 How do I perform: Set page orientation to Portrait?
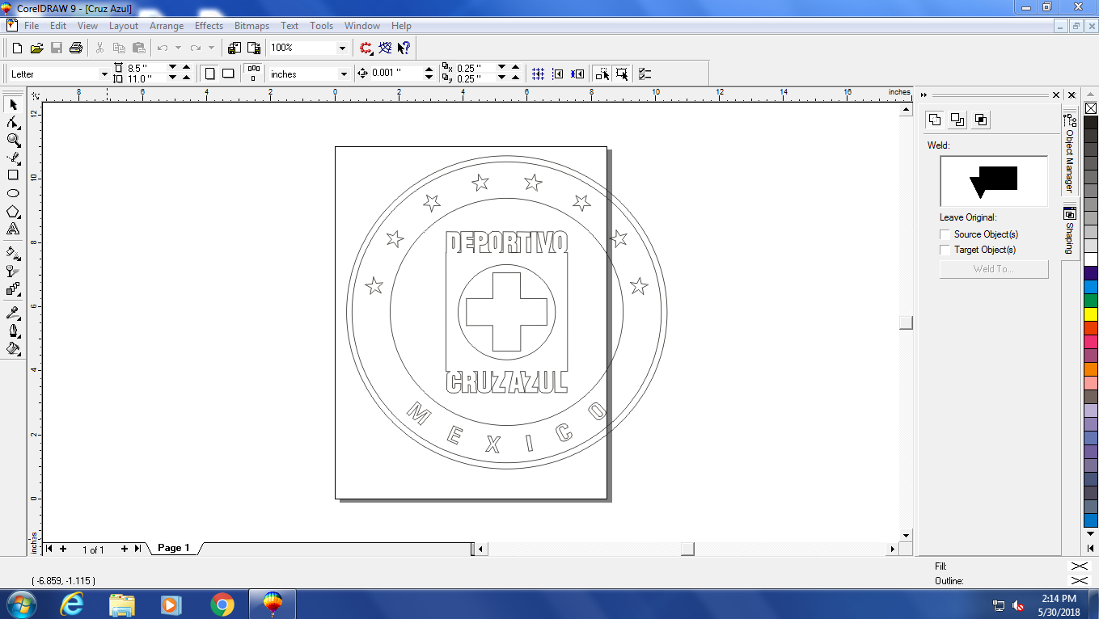[x=209, y=74]
